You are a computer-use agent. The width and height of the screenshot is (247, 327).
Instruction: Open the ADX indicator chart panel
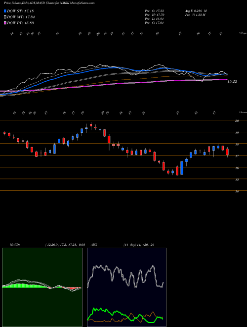(x=126, y=287)
